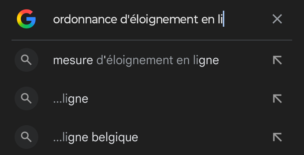Pick the "...ligne belgique" suggestion
This screenshot has width=304, height=155.
tap(96, 137)
